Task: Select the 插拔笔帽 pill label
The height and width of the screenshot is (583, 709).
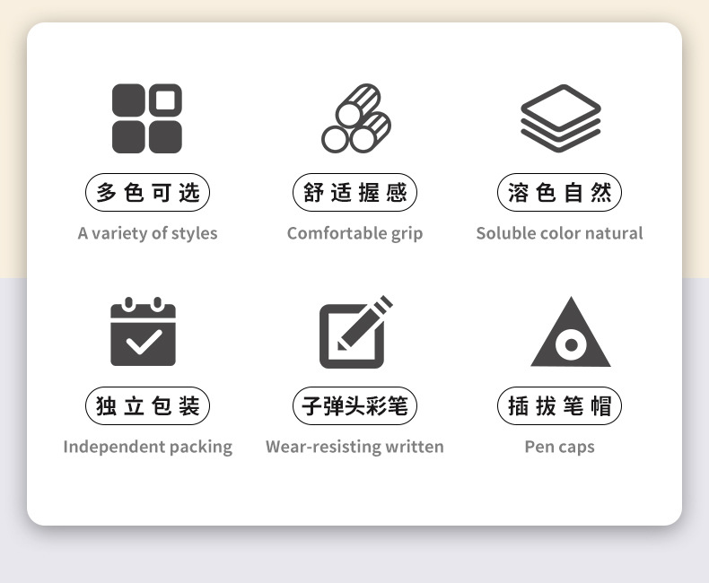Action: click(560, 405)
